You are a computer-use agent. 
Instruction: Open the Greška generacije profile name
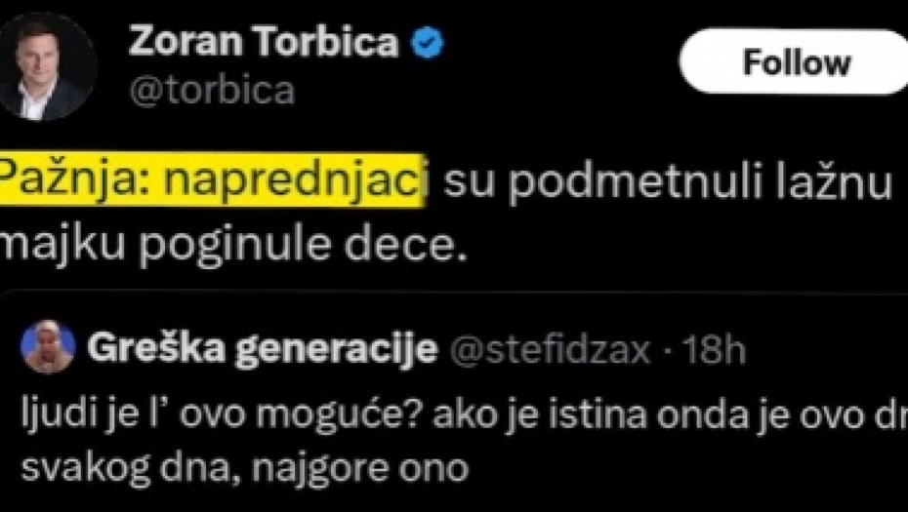click(262, 350)
